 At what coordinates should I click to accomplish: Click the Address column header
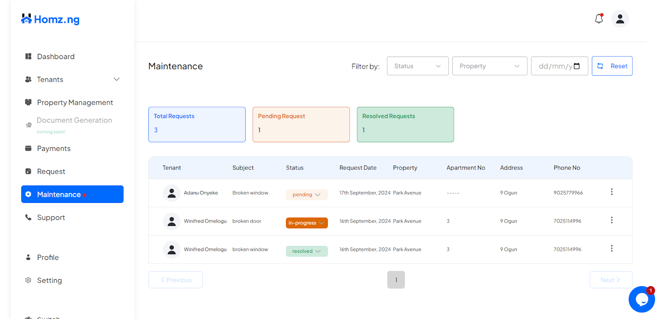[511, 168]
